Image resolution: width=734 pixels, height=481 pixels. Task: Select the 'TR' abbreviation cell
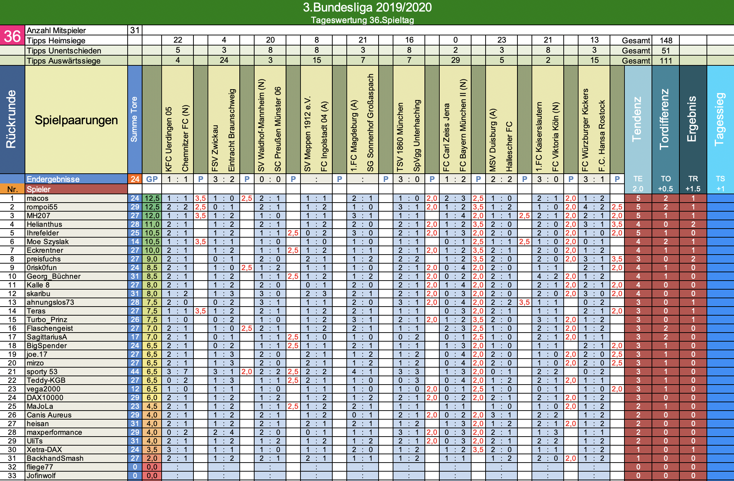(x=693, y=179)
